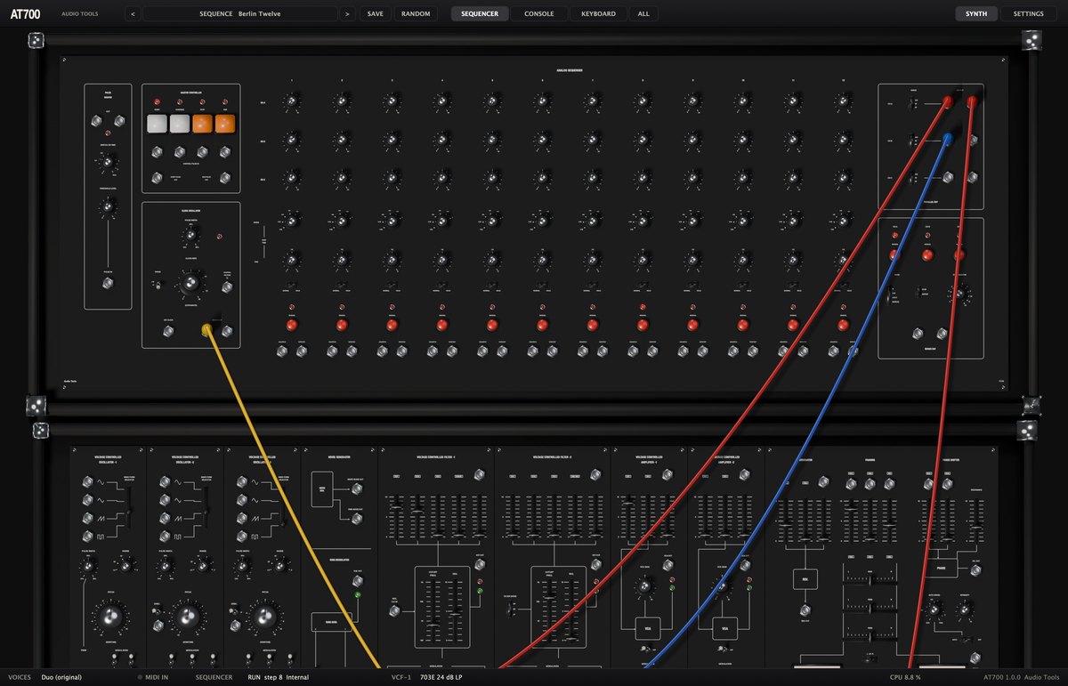The height and width of the screenshot is (686, 1068).
Task: Switch to the CONSOLE view tab
Action: (539, 14)
